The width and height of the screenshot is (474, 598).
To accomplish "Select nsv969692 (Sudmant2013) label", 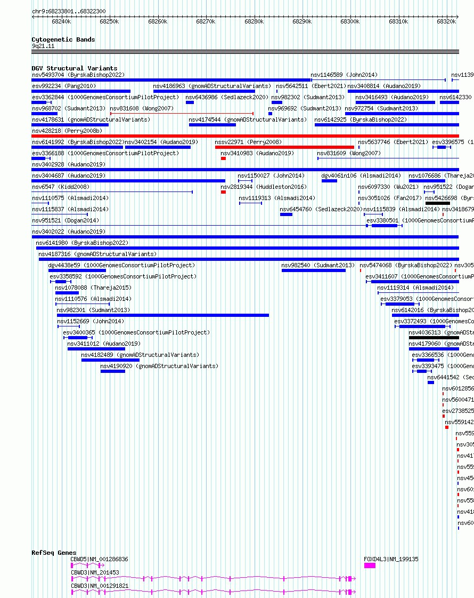I will point(305,108).
